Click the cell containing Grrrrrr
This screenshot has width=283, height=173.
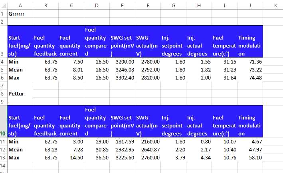tap(20, 14)
